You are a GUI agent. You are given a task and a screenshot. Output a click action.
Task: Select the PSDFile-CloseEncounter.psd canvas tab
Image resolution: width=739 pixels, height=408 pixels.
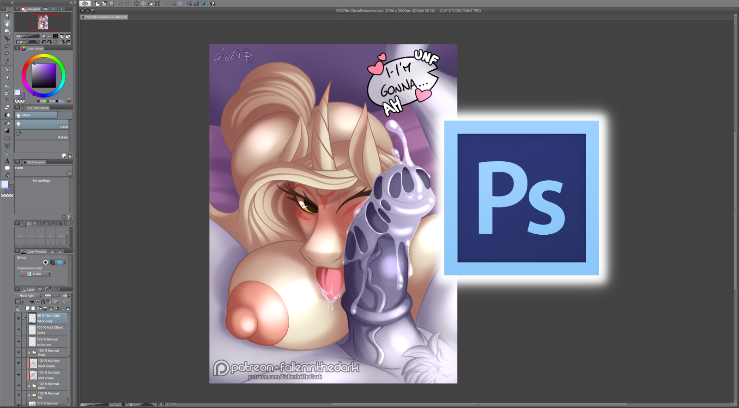click(x=104, y=17)
